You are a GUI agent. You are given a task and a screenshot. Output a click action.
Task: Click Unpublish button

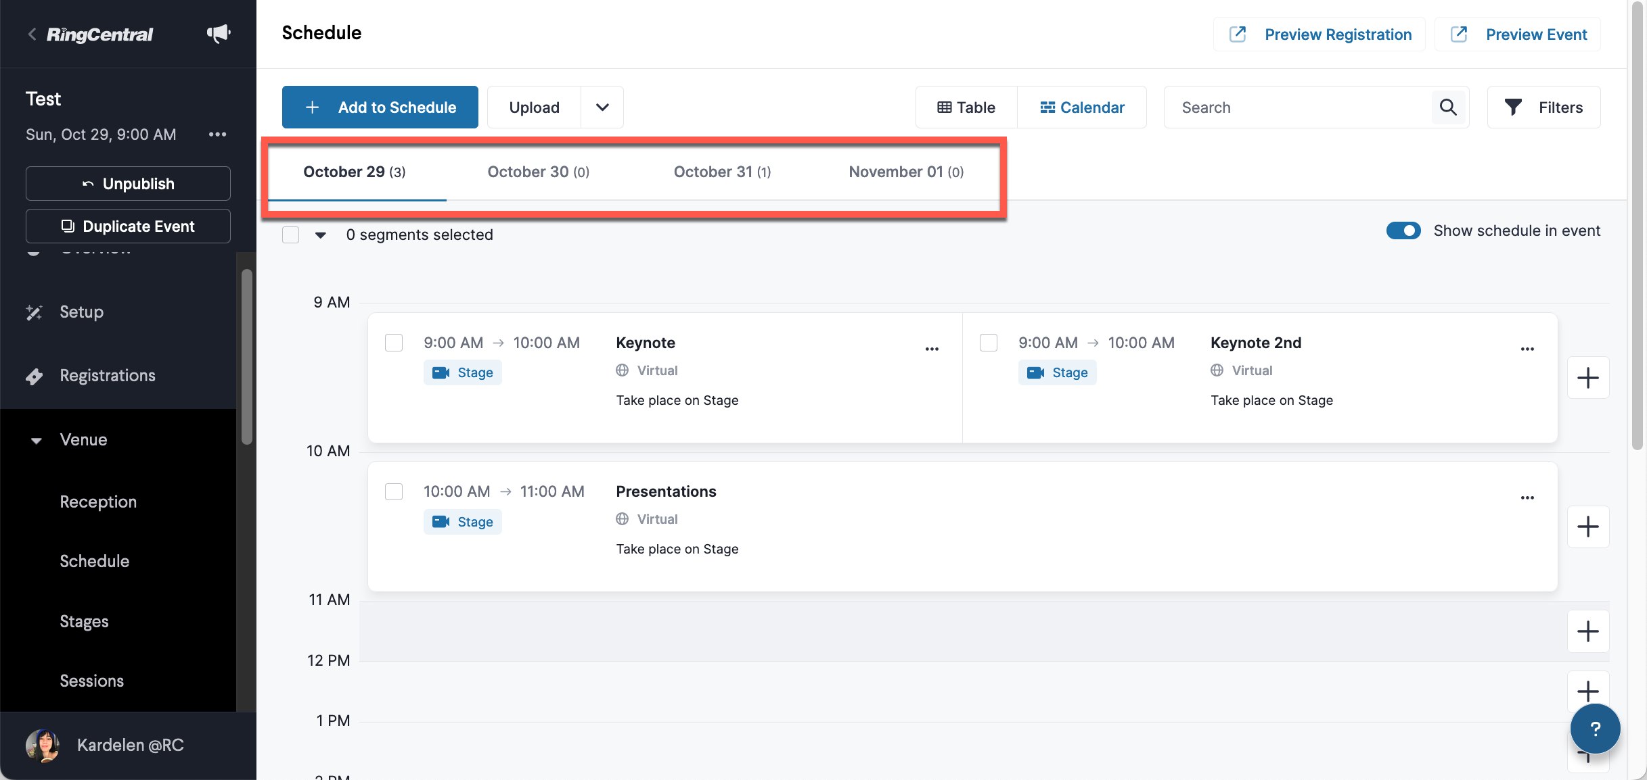point(128,184)
